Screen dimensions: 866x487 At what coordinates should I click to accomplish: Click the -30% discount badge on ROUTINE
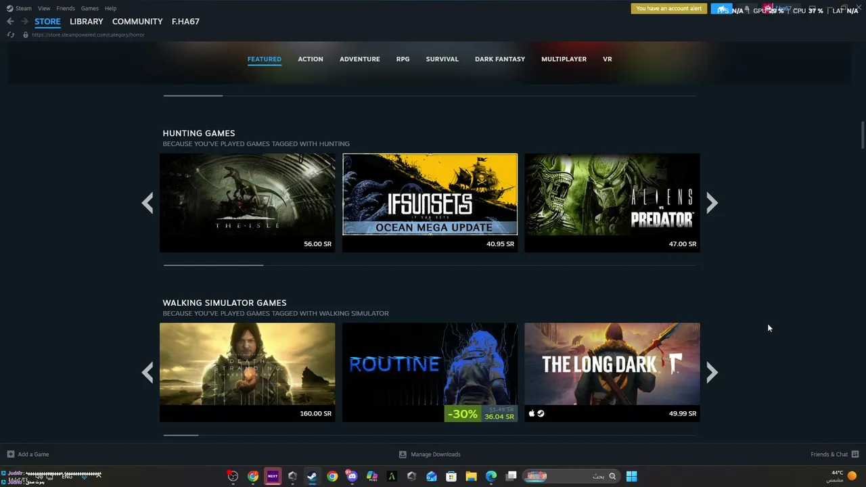click(x=463, y=414)
